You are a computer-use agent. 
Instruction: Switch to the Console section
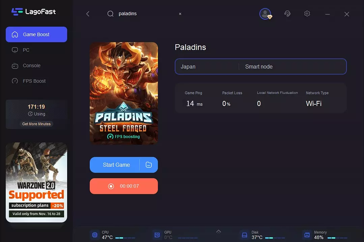[36, 65]
